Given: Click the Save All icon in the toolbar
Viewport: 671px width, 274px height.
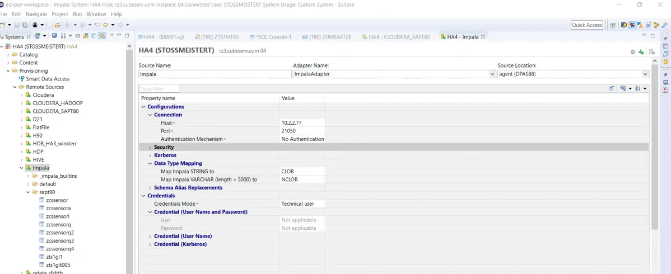Looking at the screenshot, I should point(25,25).
